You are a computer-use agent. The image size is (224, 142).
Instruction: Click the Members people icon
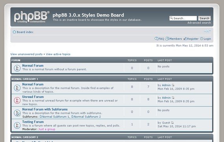click(x=167, y=39)
